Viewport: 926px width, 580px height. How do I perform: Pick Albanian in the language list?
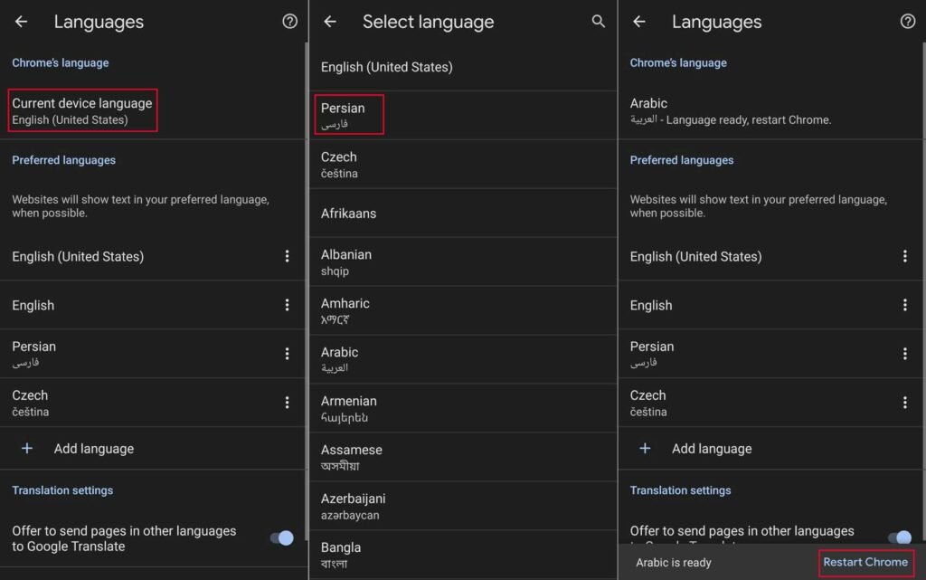point(462,261)
